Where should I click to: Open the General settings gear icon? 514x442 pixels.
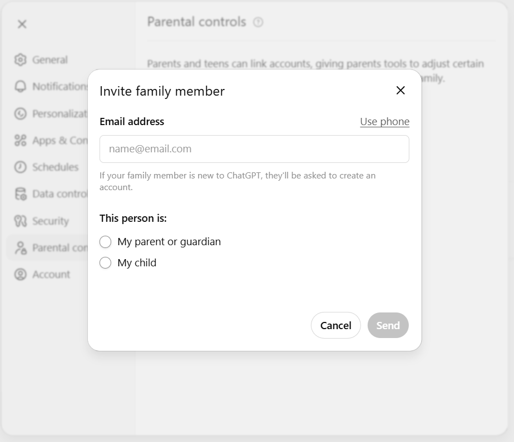[20, 59]
